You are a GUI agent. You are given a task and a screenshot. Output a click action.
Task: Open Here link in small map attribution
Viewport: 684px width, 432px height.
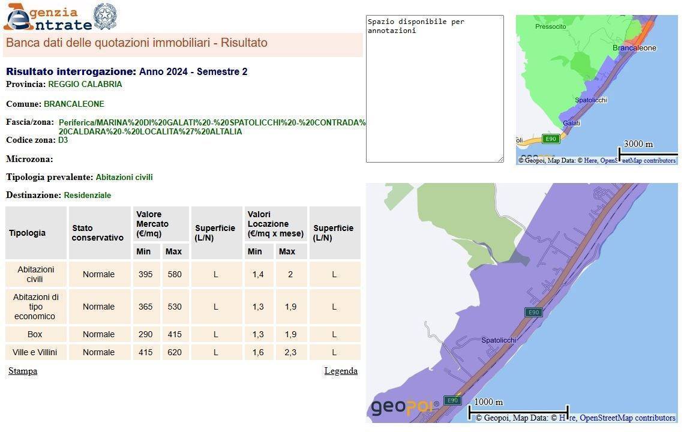tap(591, 160)
